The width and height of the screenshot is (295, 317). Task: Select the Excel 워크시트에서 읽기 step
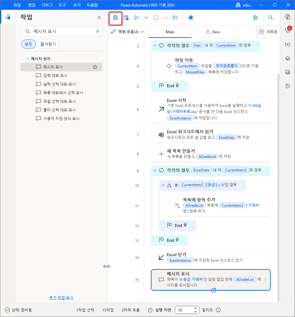pos(211,135)
